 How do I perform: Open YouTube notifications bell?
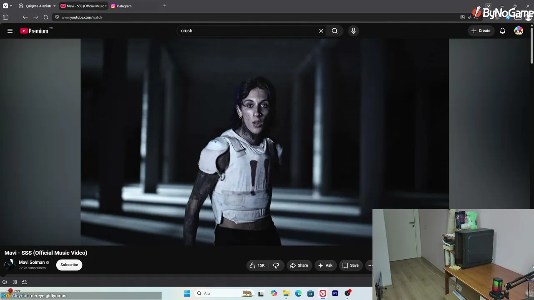coord(503,31)
